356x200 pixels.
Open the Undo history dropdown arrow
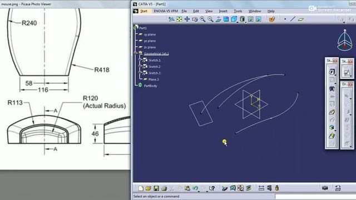[x=199, y=192]
